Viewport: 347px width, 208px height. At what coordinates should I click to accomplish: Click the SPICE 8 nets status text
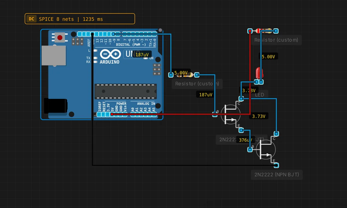pos(71,19)
